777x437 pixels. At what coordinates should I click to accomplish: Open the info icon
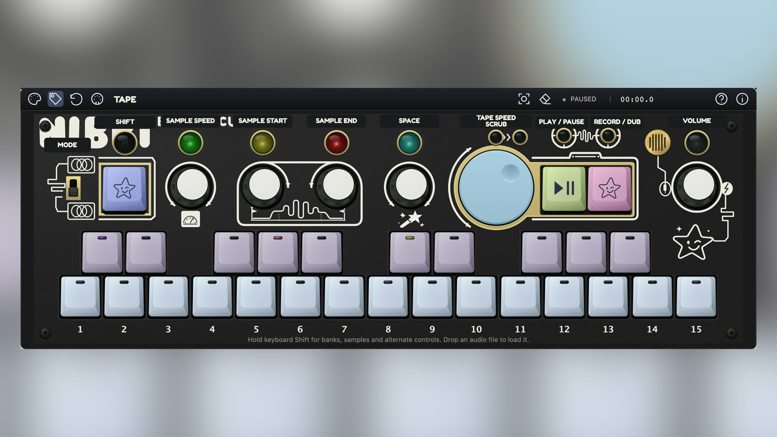(742, 99)
